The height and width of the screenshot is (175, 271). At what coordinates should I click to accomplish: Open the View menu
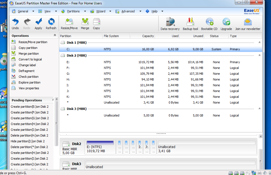pyautogui.click(x=47, y=11)
